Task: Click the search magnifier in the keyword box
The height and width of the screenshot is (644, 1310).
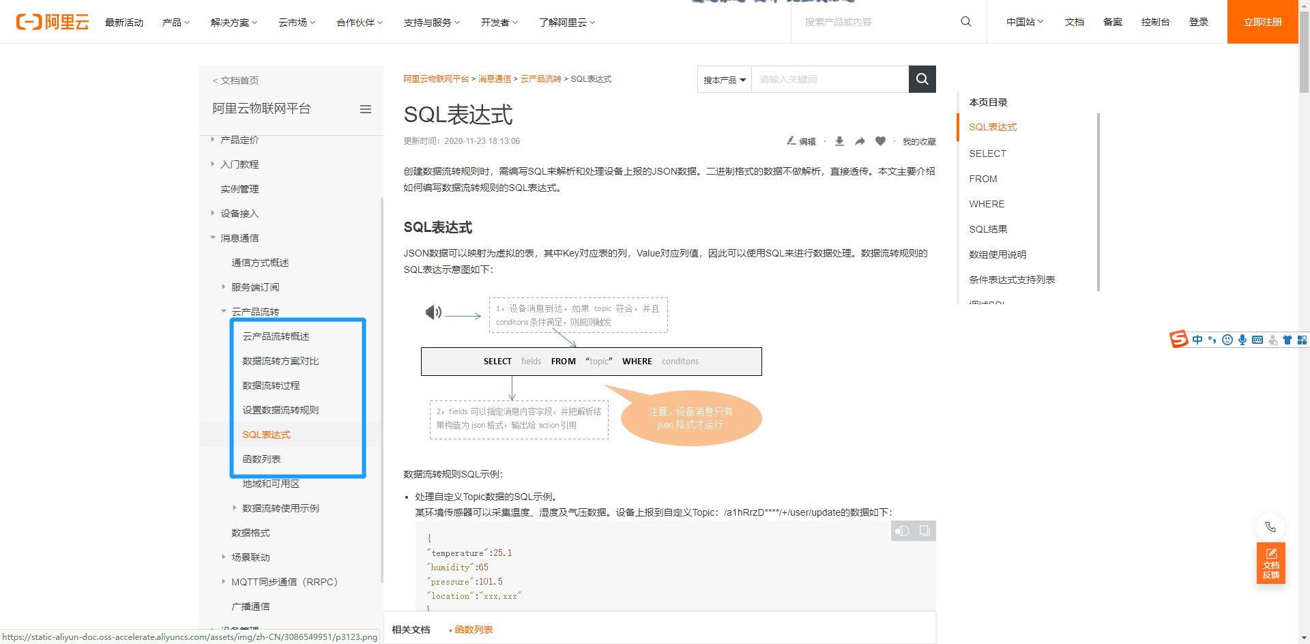Action: tap(922, 79)
